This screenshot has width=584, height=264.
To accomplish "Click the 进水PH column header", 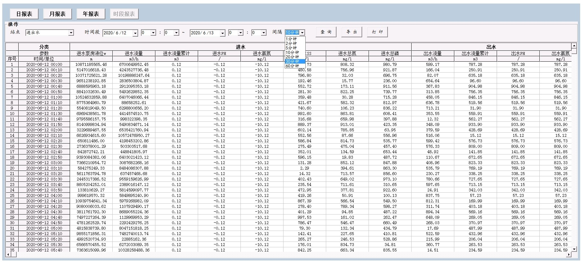I will 219,54.
